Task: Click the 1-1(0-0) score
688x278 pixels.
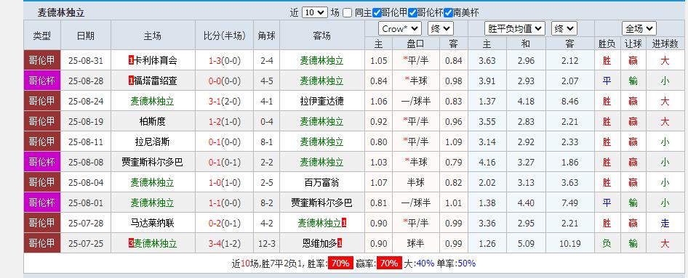Action: click(225, 203)
